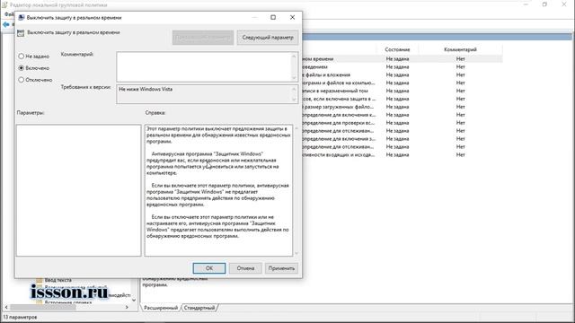Click the OK button in dialog
The height and width of the screenshot is (323, 575).
(209, 268)
